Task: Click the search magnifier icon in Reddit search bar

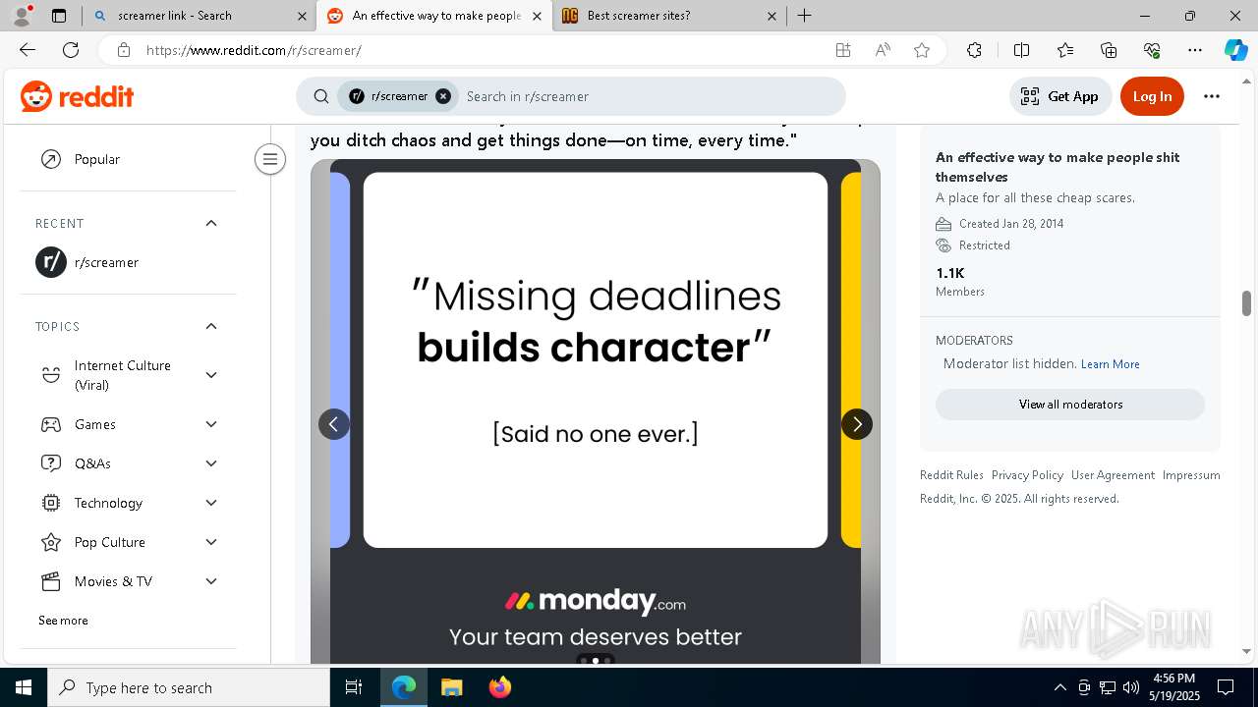Action: (321, 96)
